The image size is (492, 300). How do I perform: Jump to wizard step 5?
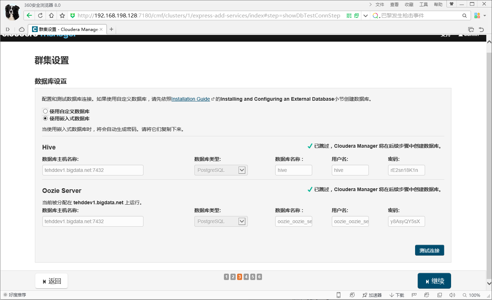(x=253, y=277)
